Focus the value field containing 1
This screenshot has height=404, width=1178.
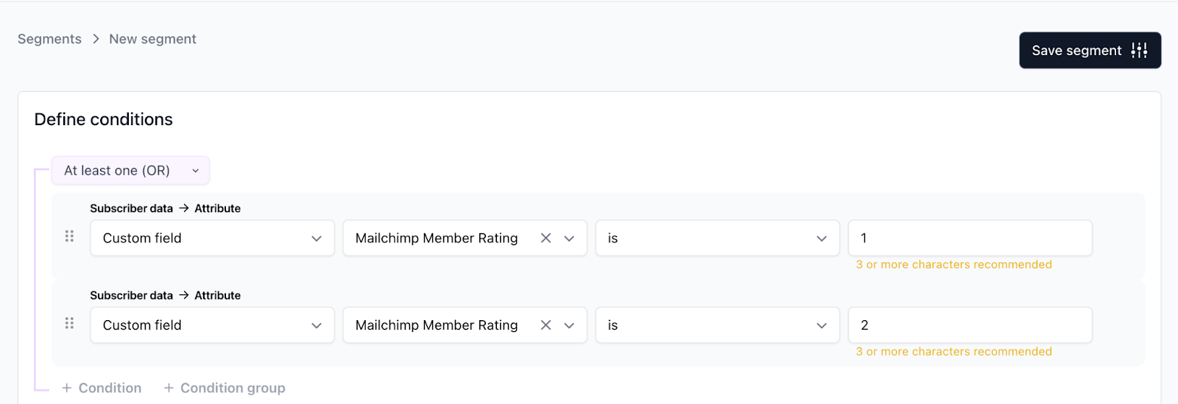click(x=970, y=238)
